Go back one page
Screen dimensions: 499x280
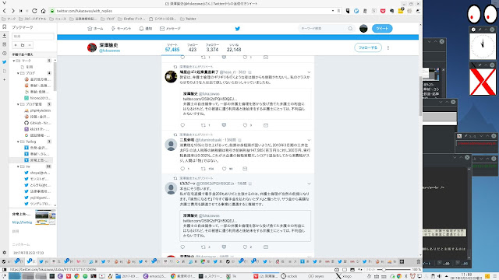point(5,11)
